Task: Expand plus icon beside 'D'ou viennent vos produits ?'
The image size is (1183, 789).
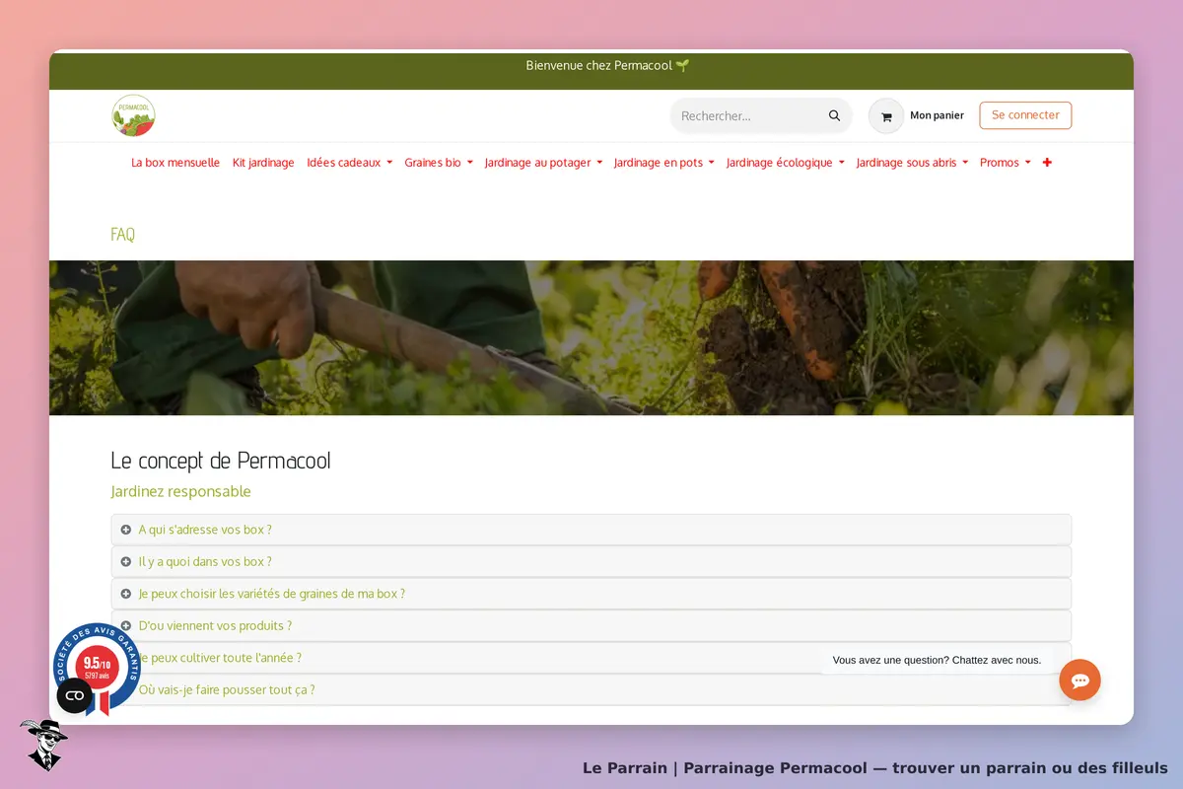Action: tap(126, 625)
